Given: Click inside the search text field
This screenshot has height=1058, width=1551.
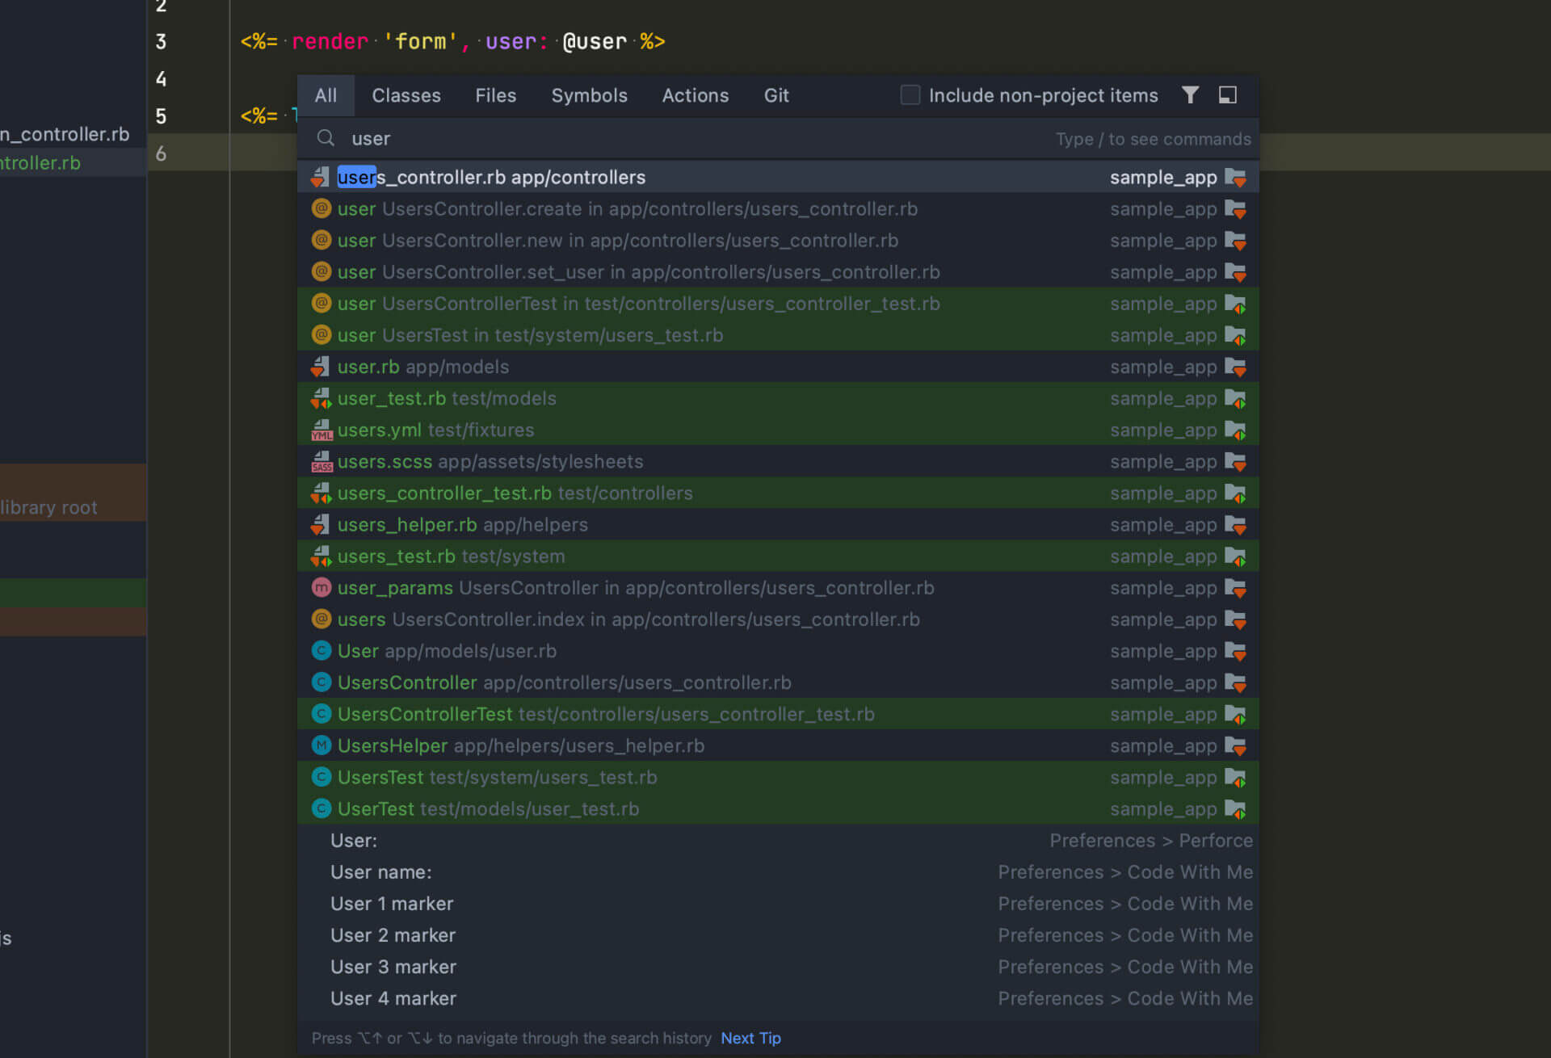Looking at the screenshot, I should pyautogui.click(x=565, y=138).
